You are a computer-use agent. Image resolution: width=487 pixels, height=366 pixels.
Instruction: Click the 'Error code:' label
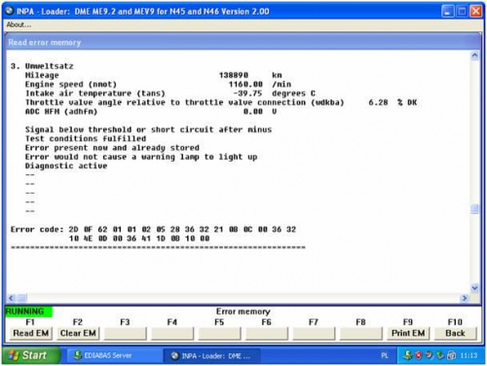(x=37, y=230)
